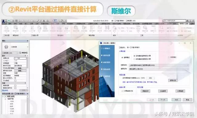Toggle the 日光路径 checkbox in Properties

[x=15, y=81]
